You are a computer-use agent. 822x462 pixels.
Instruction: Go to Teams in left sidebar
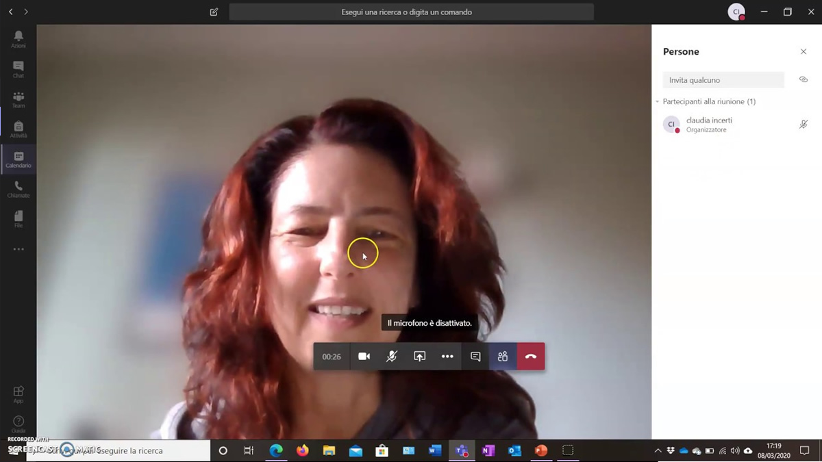18,99
